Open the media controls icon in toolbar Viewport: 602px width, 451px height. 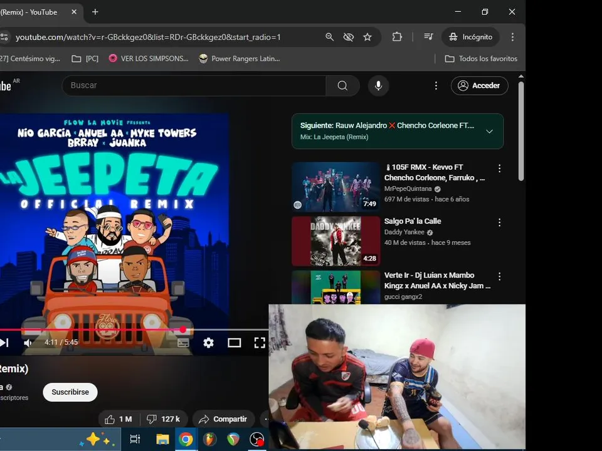(x=428, y=37)
